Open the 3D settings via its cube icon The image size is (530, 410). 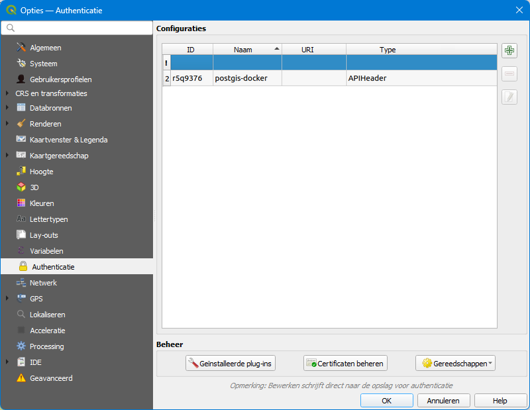[x=22, y=187]
